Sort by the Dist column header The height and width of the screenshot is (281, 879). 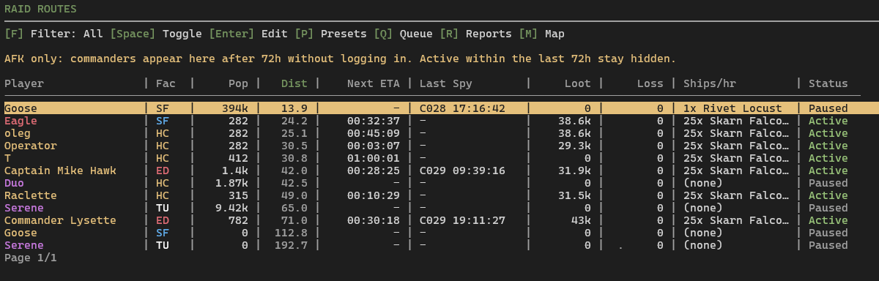tap(294, 83)
